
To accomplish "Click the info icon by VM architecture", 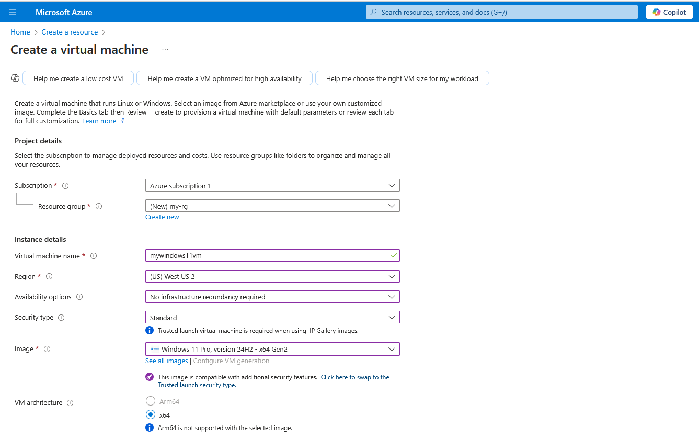I will (x=70, y=403).
